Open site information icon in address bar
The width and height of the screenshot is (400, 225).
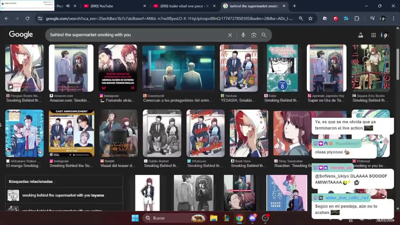point(40,18)
